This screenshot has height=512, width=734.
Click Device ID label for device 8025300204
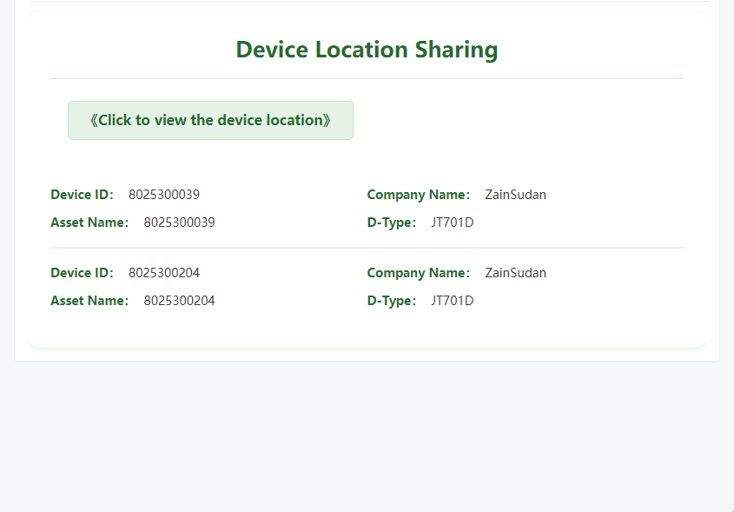82,273
